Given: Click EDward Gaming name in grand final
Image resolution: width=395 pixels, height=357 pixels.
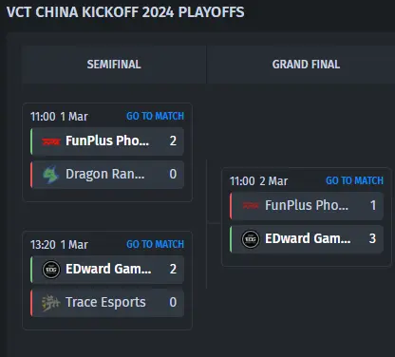Looking at the screenshot, I should (x=308, y=238).
